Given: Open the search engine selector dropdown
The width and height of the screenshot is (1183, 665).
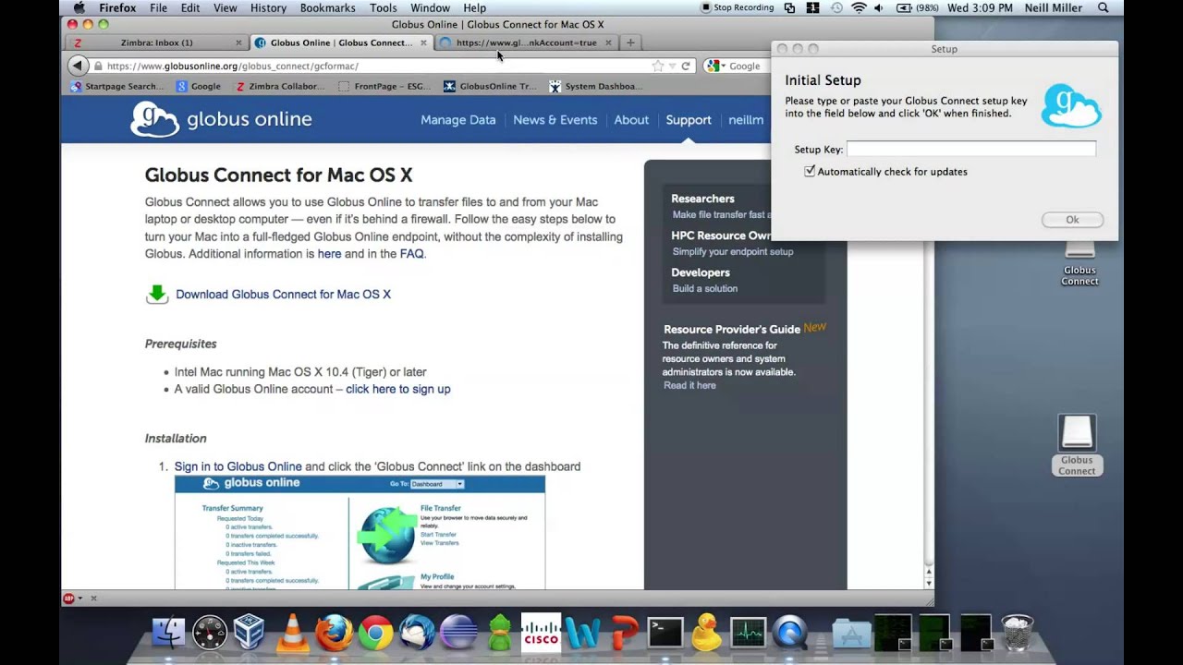Looking at the screenshot, I should (716, 66).
